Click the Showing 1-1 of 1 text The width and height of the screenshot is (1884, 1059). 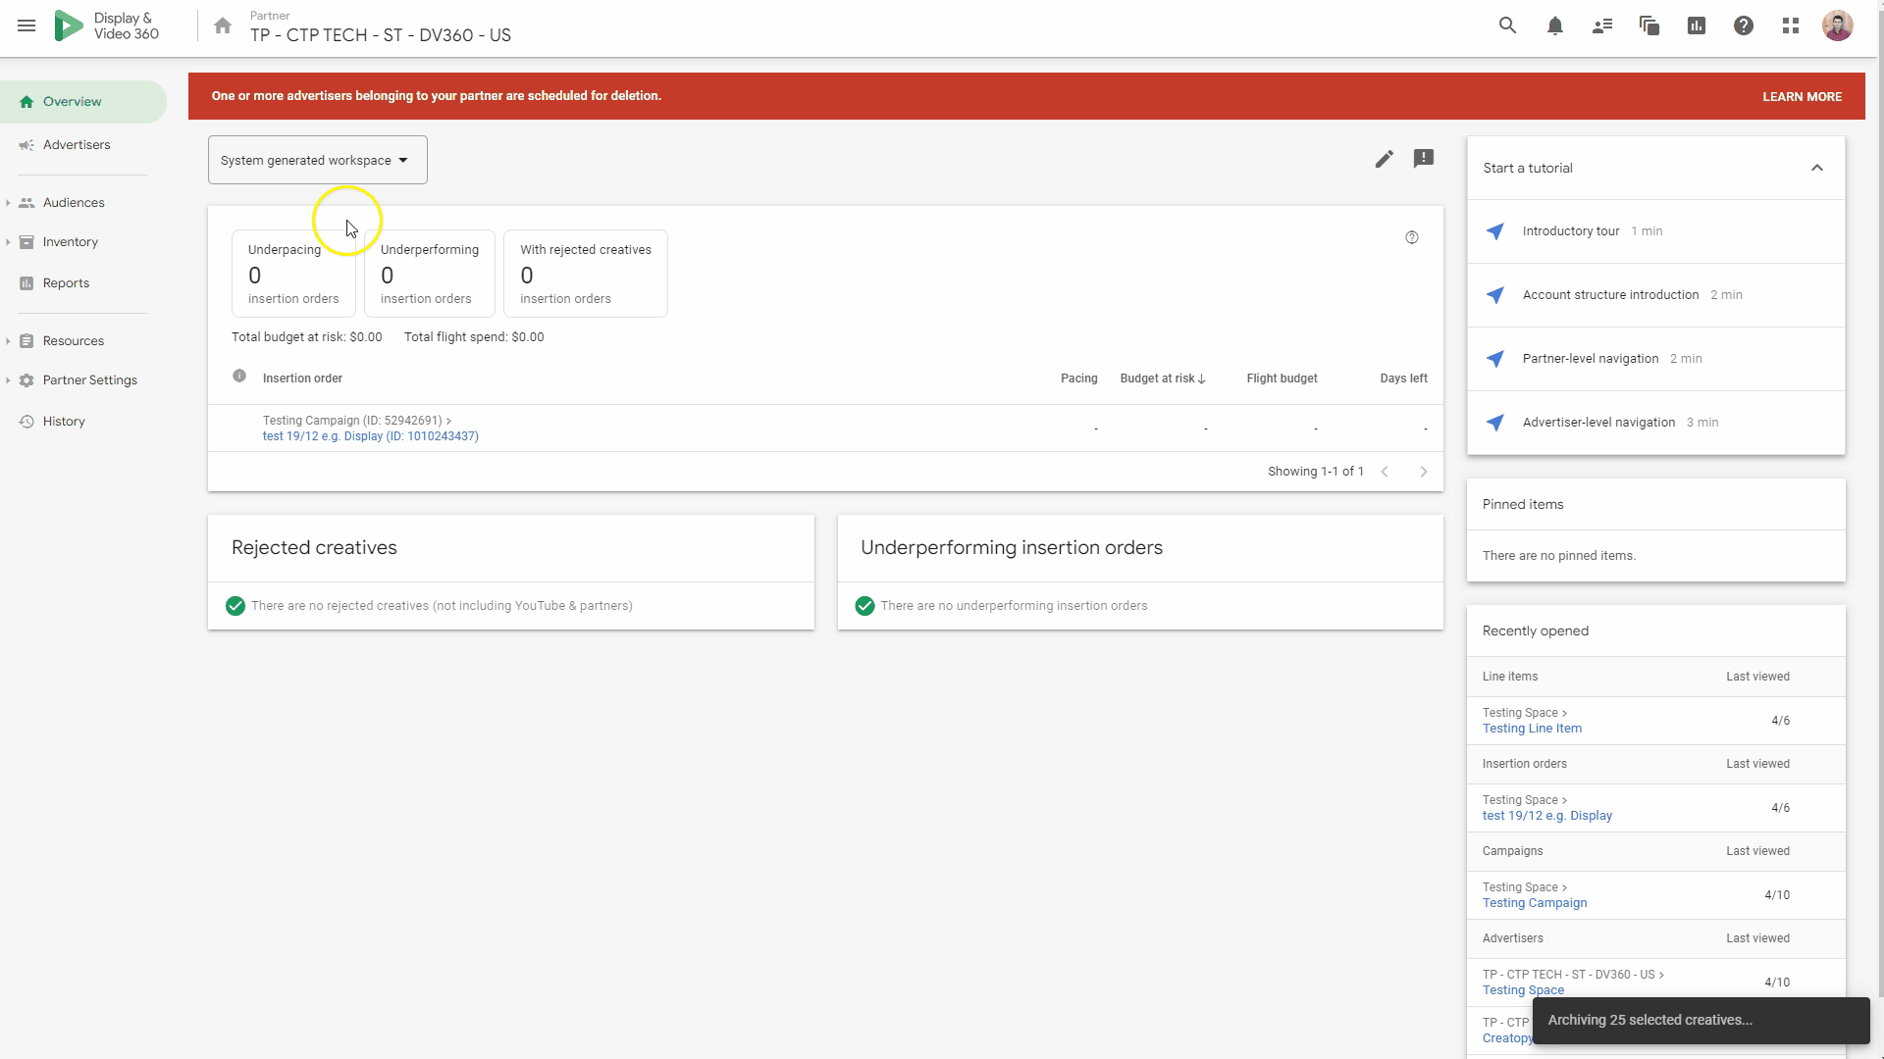(1315, 472)
